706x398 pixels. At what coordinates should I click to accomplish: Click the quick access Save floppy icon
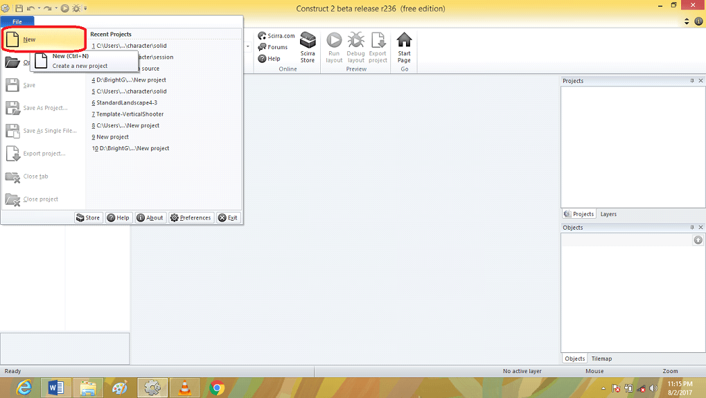pyautogui.click(x=19, y=8)
